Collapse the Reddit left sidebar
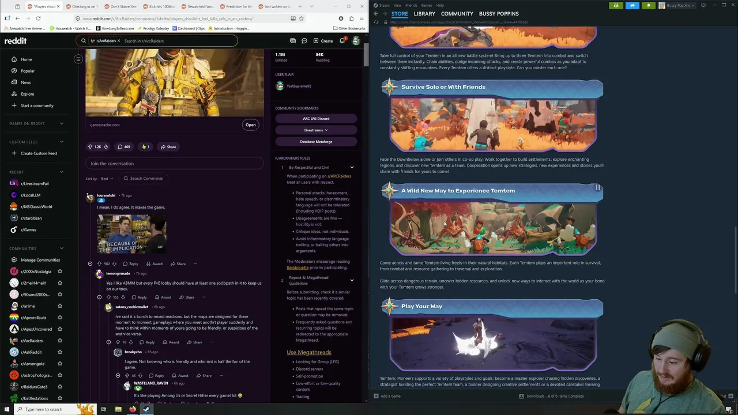Image resolution: width=738 pixels, height=415 pixels. click(78, 59)
